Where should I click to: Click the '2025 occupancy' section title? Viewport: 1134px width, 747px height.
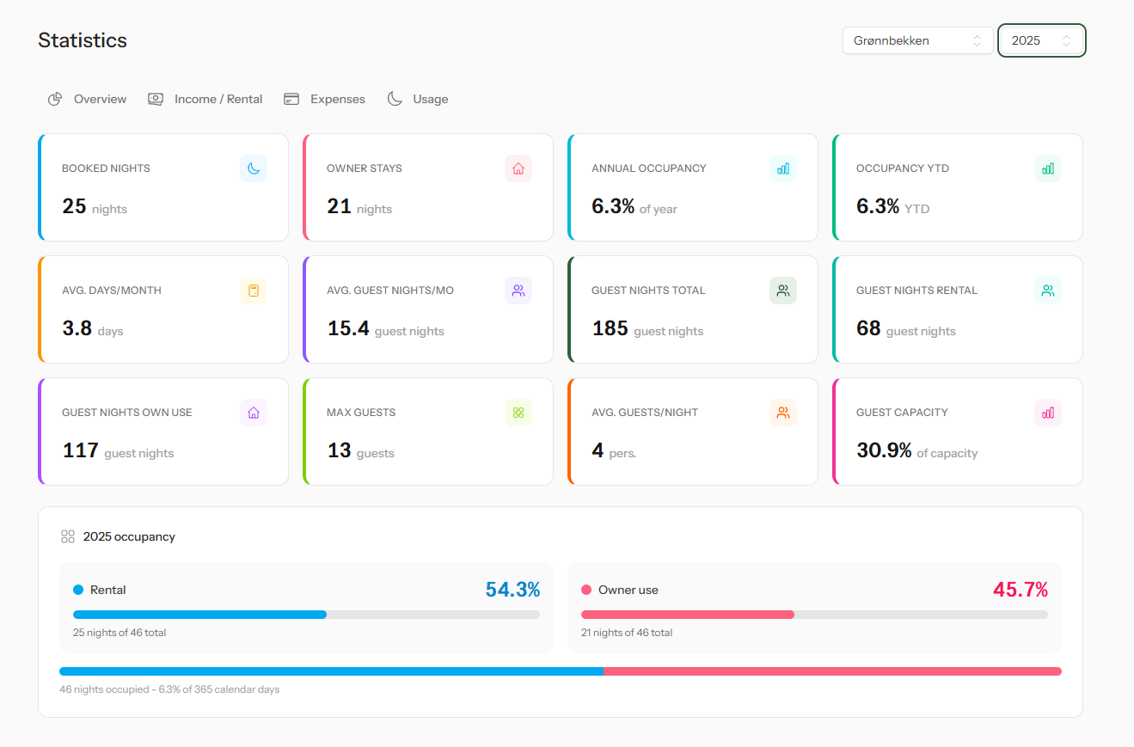click(x=129, y=536)
